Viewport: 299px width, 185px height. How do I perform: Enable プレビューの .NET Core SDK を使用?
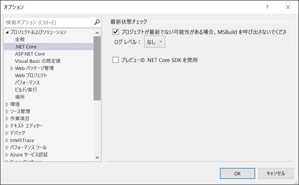[115, 60]
